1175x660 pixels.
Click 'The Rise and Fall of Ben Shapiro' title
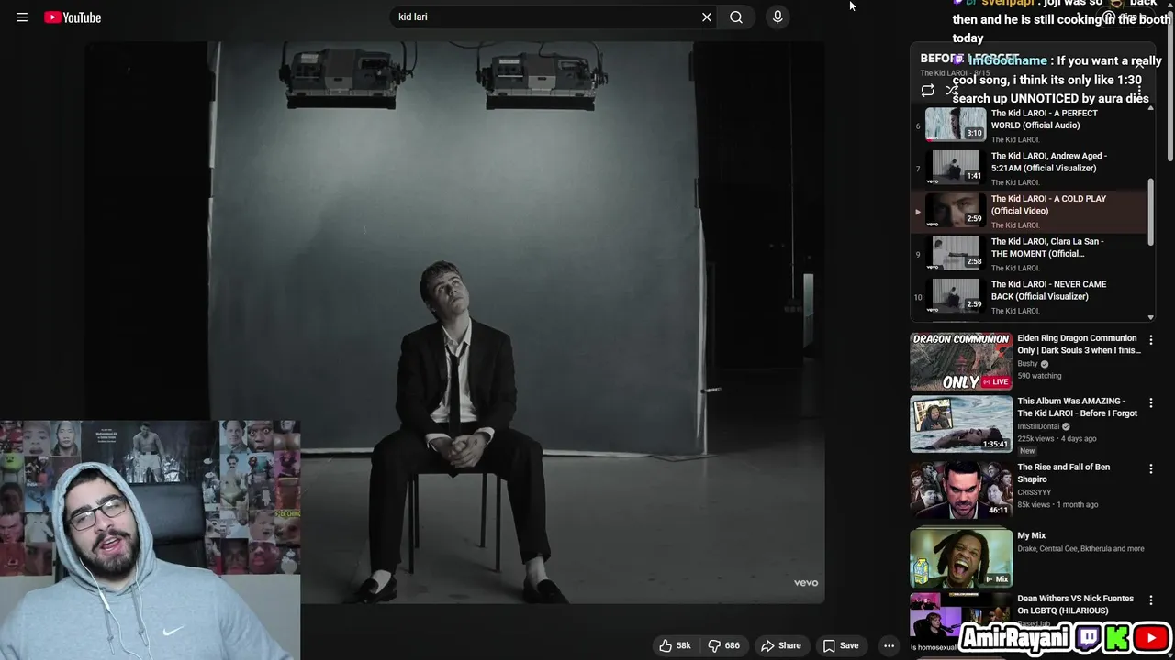pos(1063,473)
